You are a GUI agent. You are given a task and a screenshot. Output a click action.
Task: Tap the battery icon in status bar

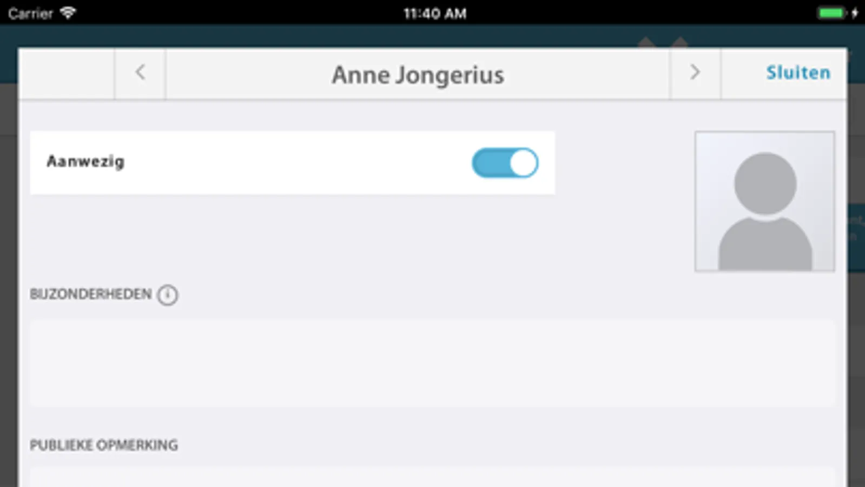click(831, 13)
